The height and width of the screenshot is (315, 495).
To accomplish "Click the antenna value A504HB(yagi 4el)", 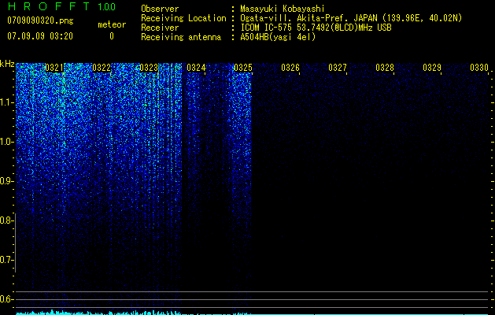I will click(278, 37).
